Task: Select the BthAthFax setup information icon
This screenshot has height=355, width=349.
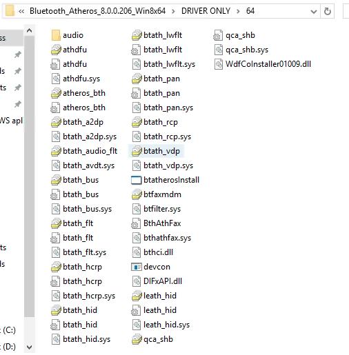Action: pyautogui.click(x=136, y=223)
